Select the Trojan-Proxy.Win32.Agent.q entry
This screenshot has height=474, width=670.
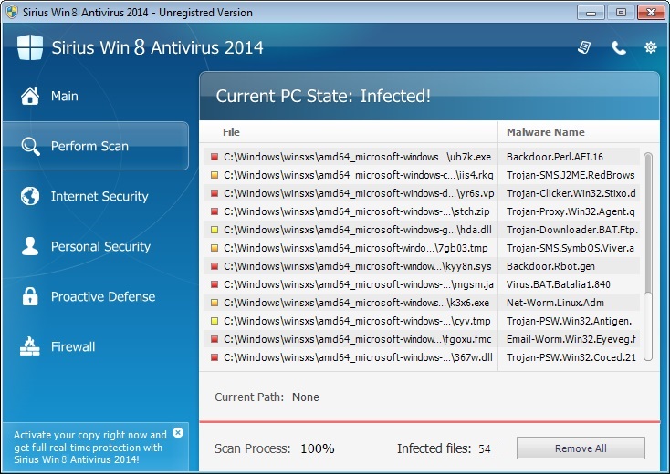tap(571, 211)
